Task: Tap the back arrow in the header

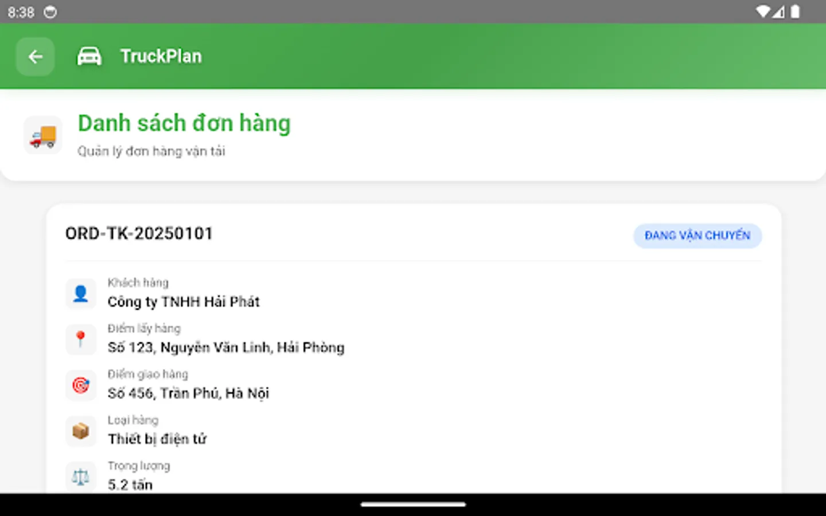Action: point(35,56)
